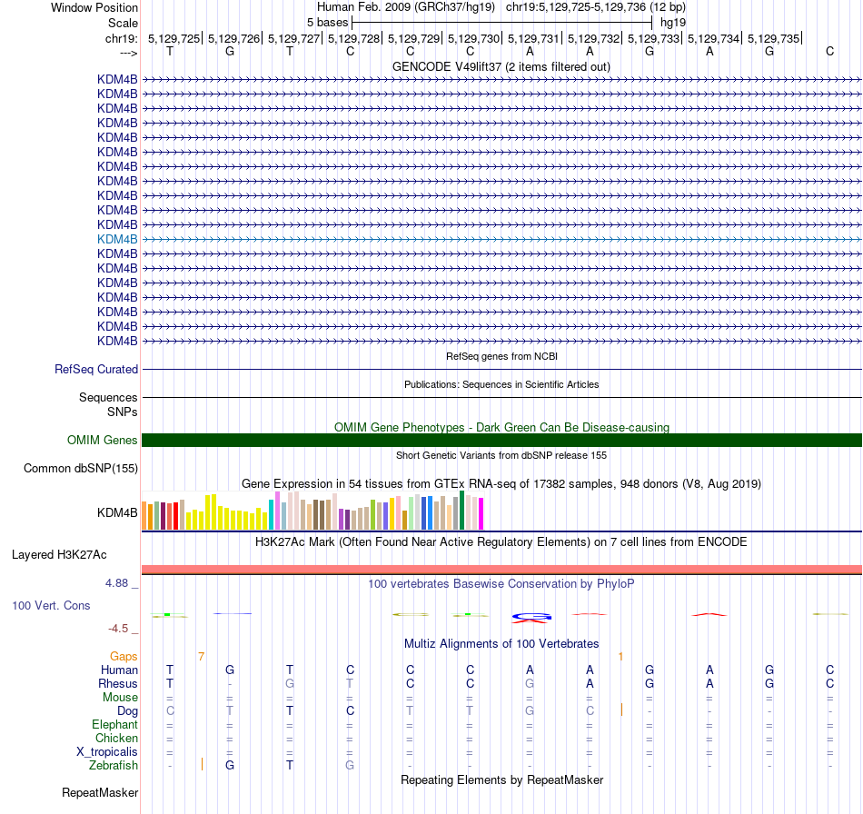Viewport: 863px width, 814px height.
Task: Click the '5 bases' scale bar text
Action: tap(327, 23)
